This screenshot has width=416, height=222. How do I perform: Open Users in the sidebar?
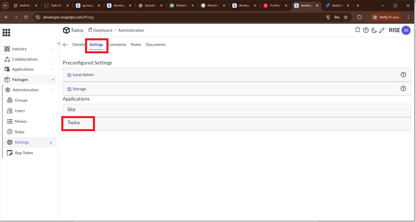[x=20, y=111]
